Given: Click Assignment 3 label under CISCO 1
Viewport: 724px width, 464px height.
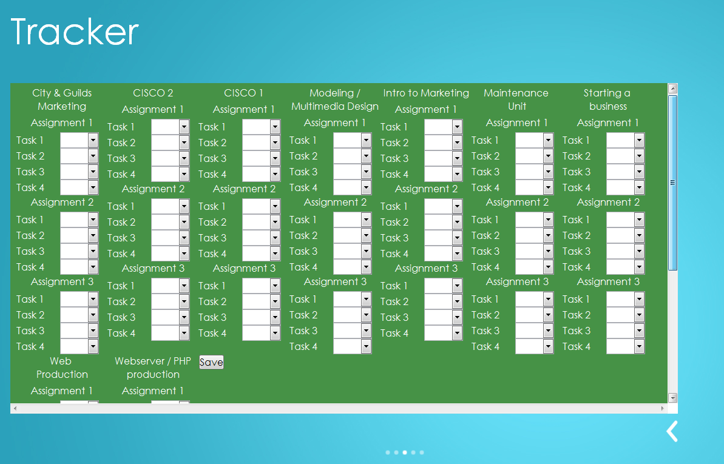Looking at the screenshot, I should pos(244,268).
